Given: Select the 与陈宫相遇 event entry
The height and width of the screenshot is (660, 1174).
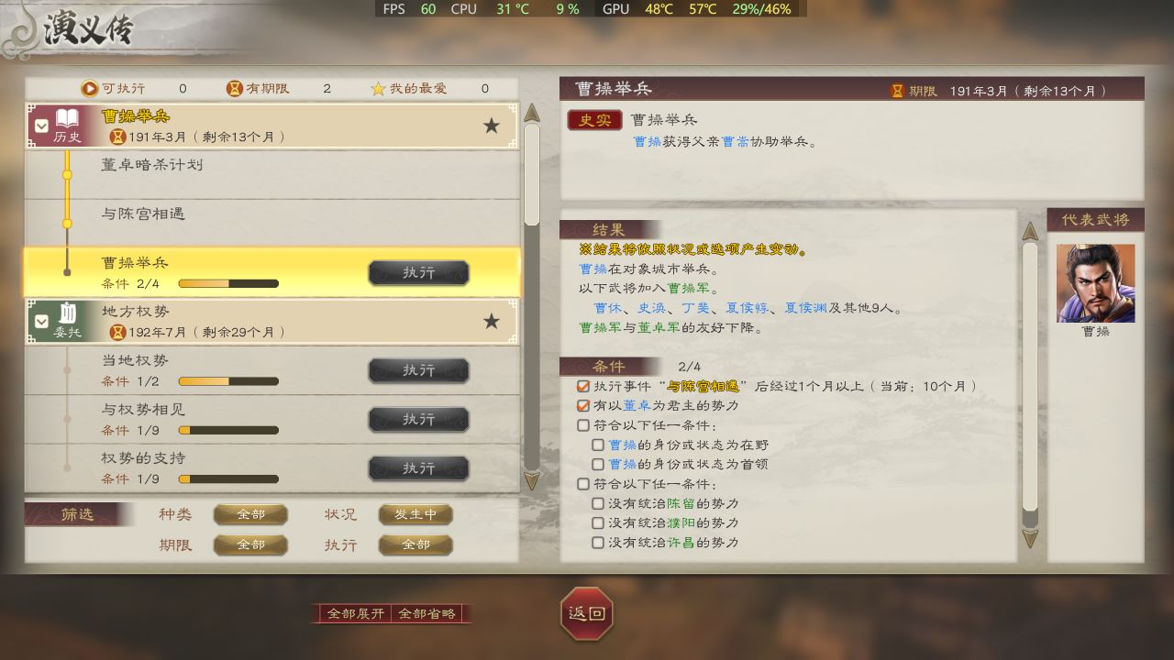Looking at the screenshot, I should point(272,223).
